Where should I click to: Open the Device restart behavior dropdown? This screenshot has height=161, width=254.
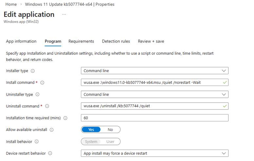point(154,153)
